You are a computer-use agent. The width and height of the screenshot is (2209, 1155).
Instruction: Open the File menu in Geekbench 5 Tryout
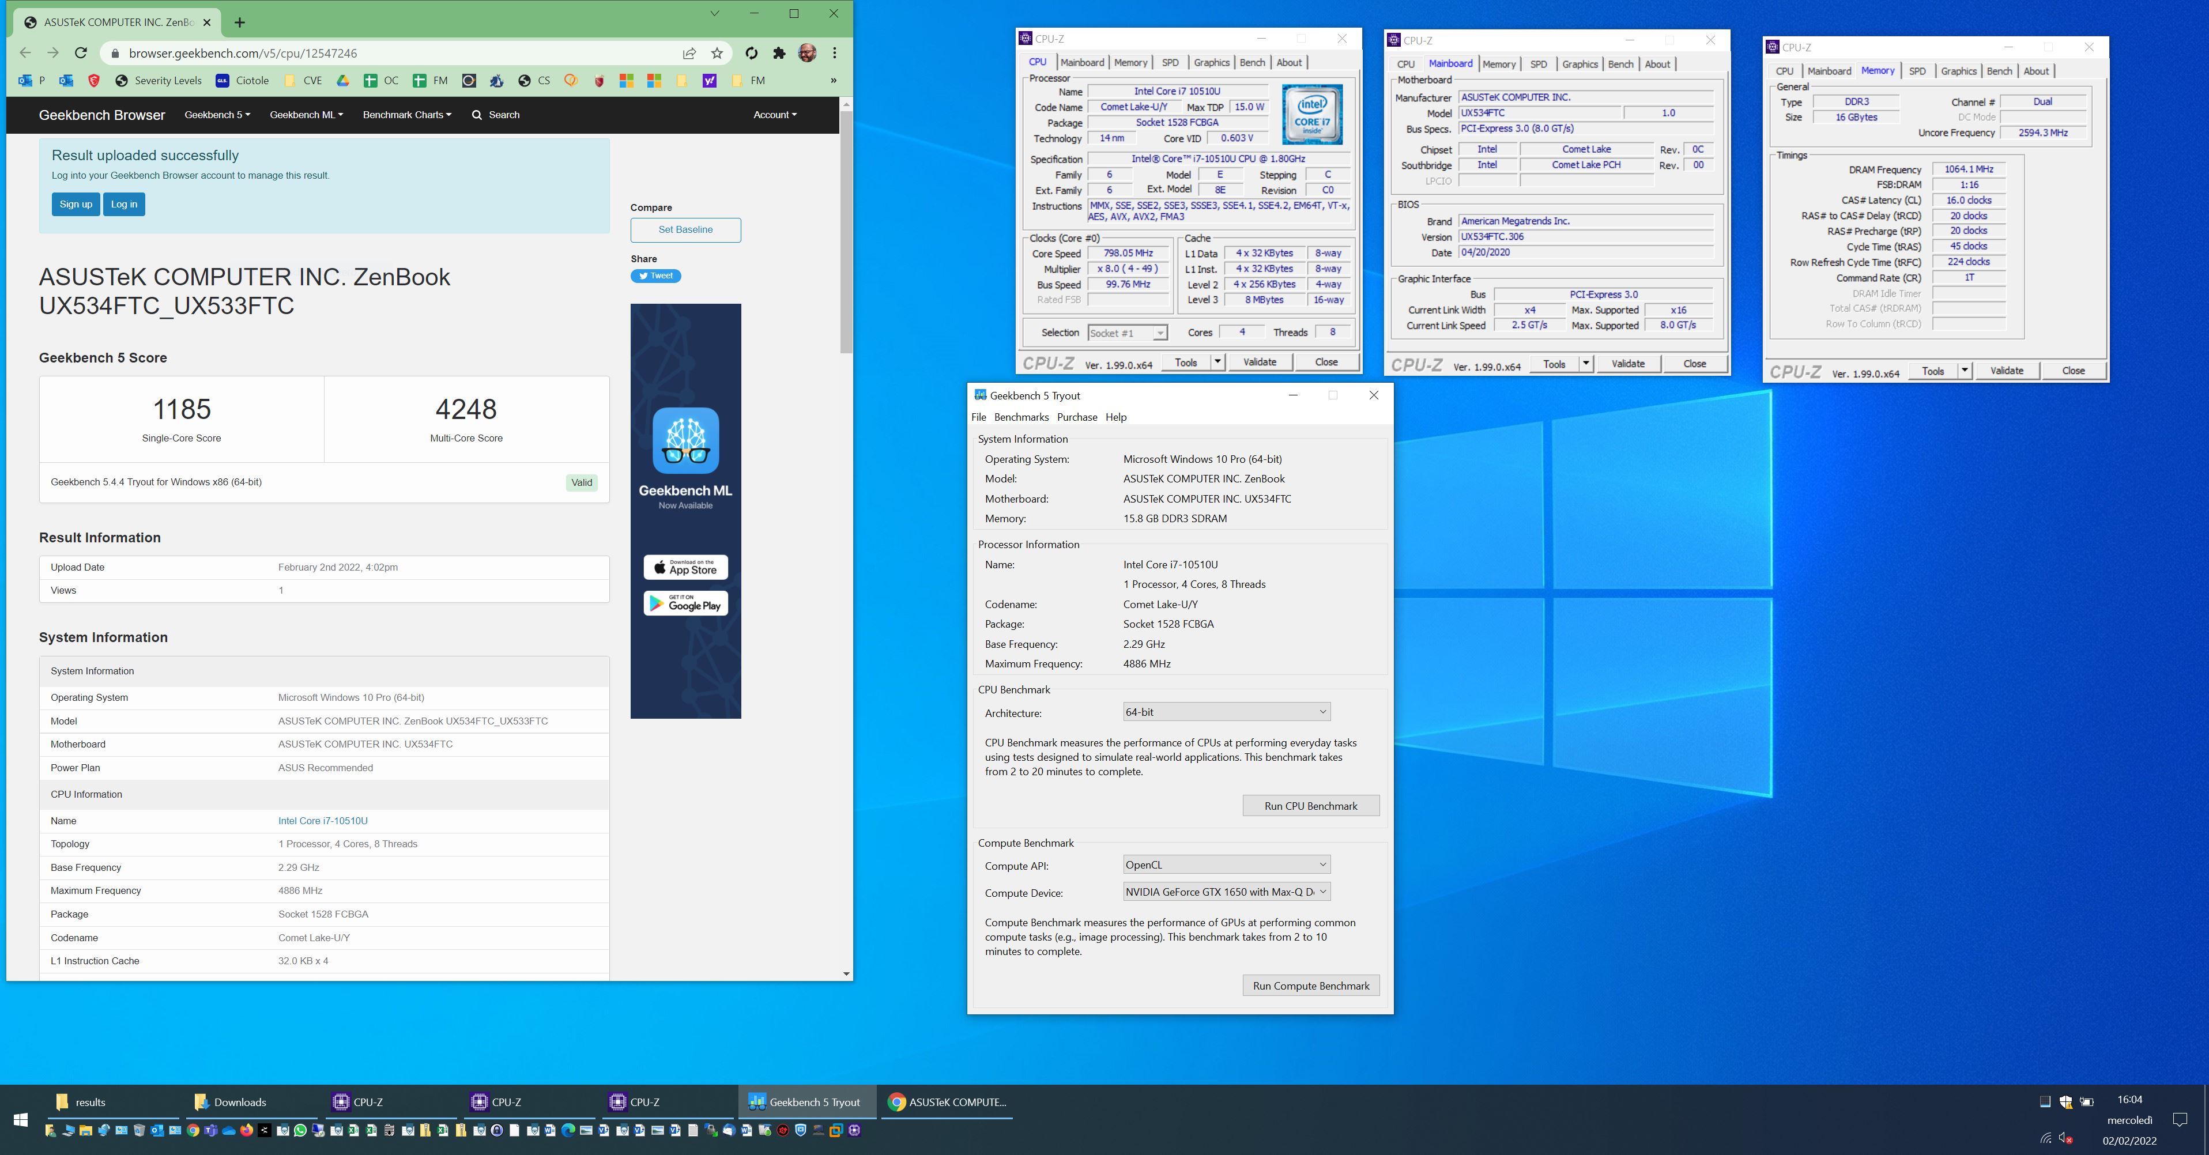point(978,418)
